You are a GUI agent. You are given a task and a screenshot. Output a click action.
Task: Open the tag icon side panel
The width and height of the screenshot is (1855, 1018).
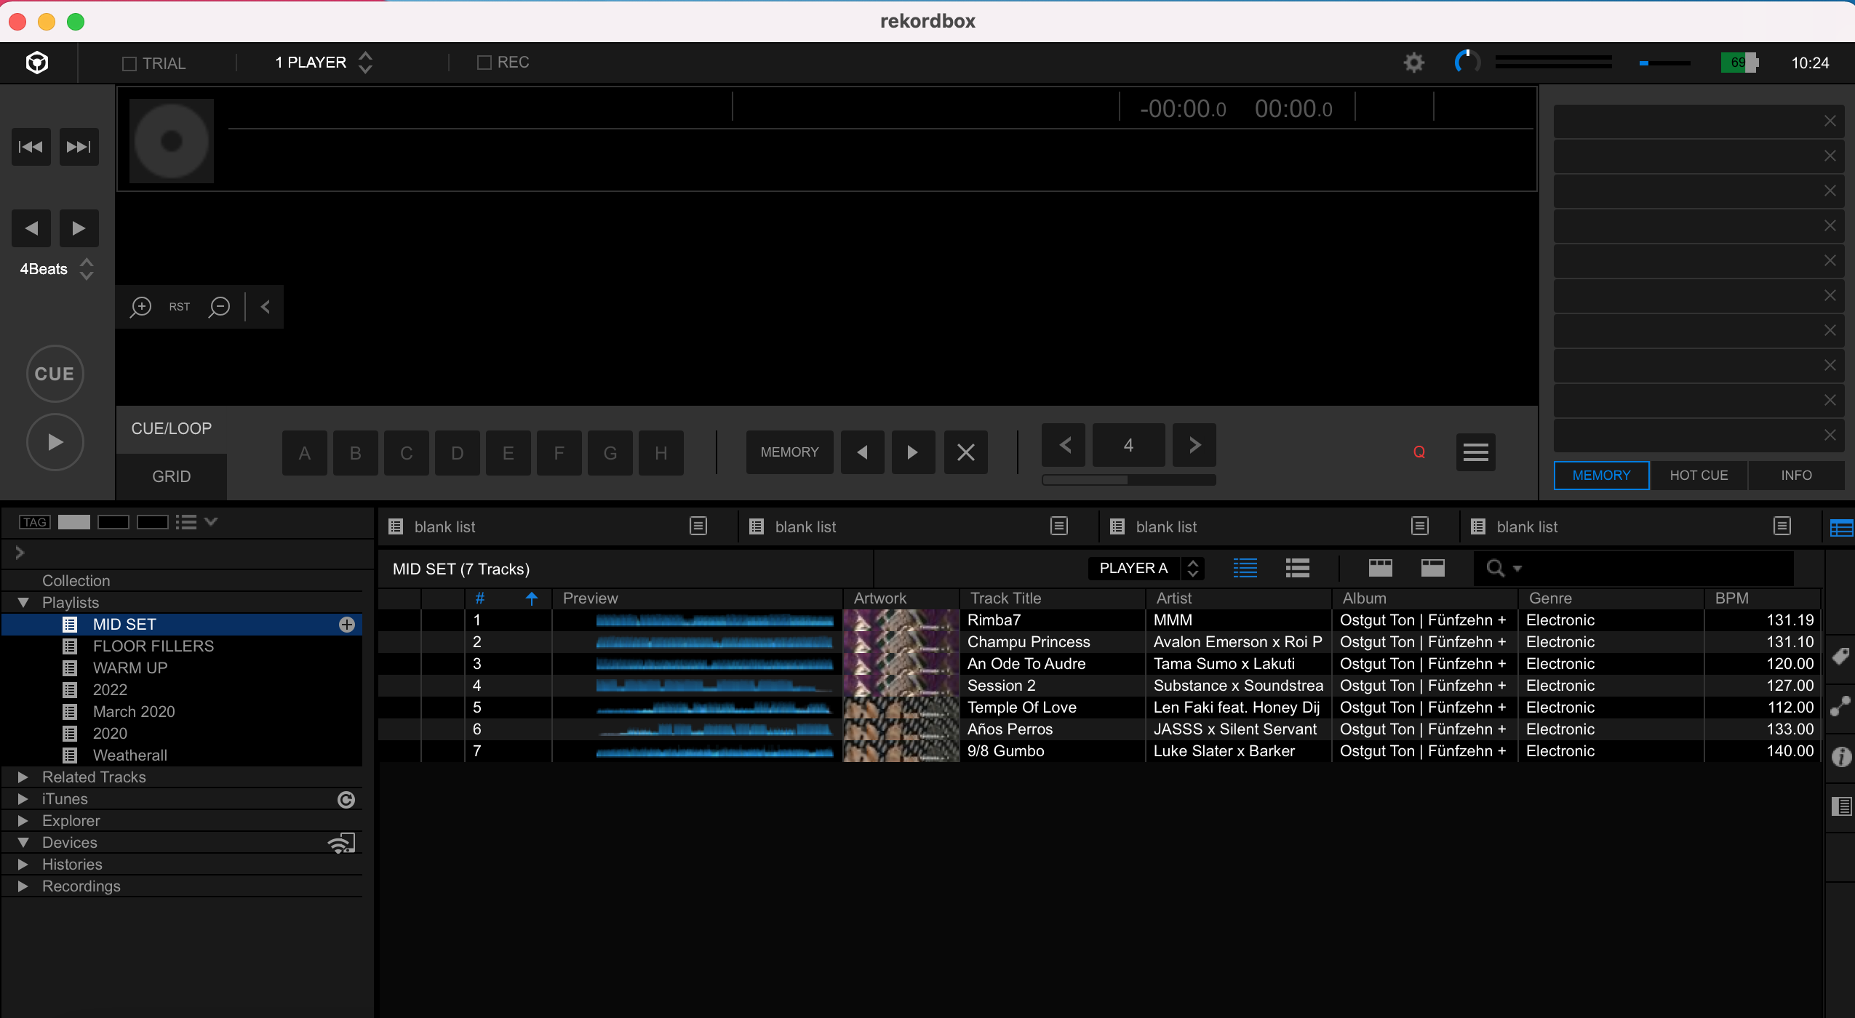click(1841, 657)
